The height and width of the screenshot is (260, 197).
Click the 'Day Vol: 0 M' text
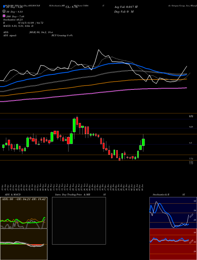(x=124, y=11)
